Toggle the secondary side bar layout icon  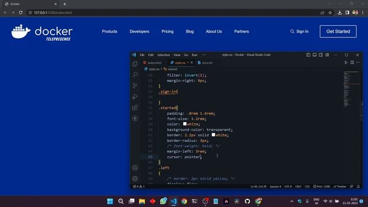321,55
